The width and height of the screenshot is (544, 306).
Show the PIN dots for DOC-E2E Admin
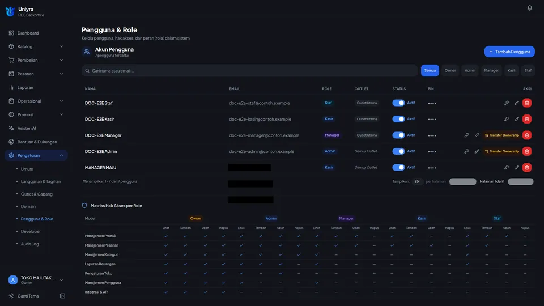pyautogui.click(x=432, y=152)
